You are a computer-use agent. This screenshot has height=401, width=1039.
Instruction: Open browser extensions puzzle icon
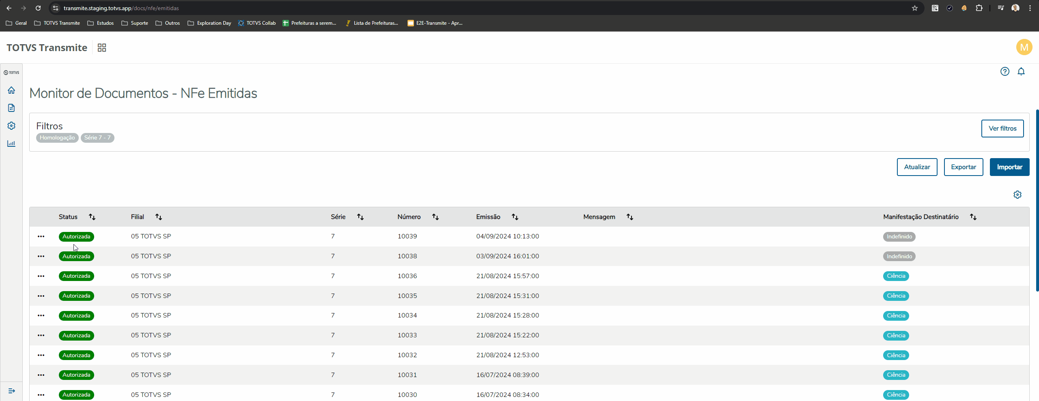pyautogui.click(x=979, y=8)
